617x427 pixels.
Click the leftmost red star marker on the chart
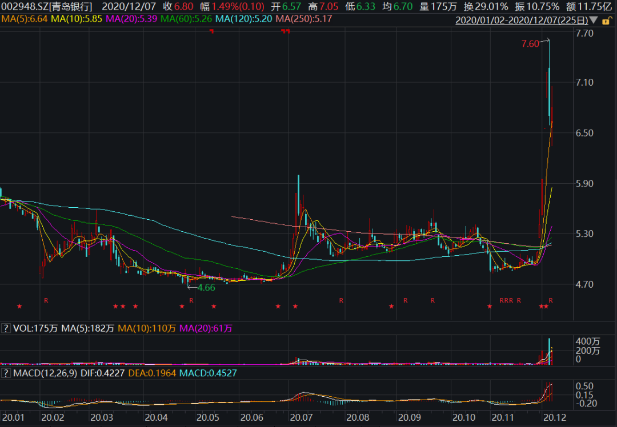[x=19, y=307]
